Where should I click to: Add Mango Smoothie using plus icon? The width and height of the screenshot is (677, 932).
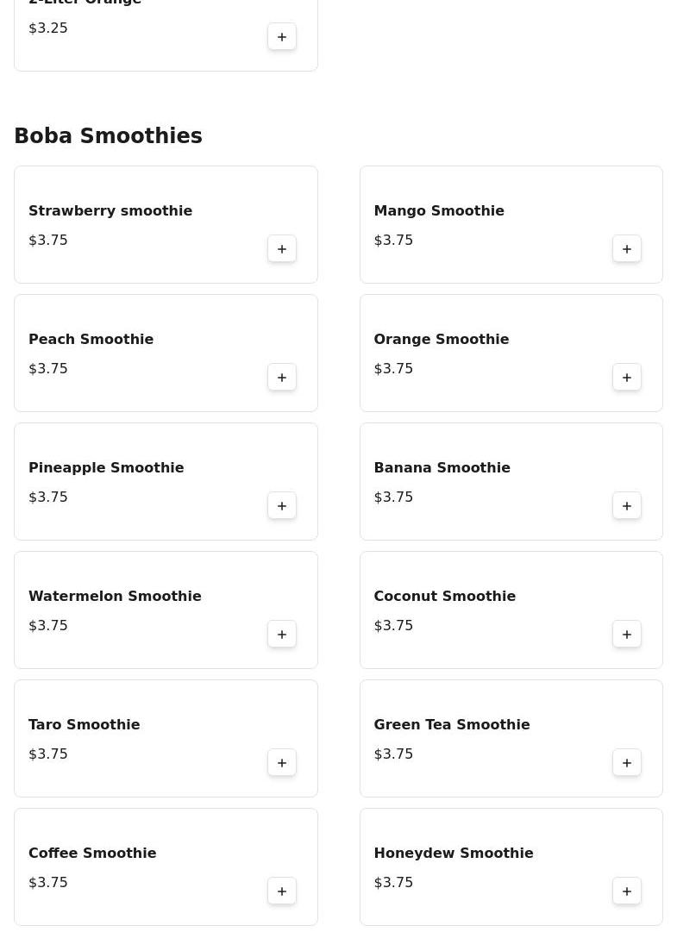click(627, 249)
